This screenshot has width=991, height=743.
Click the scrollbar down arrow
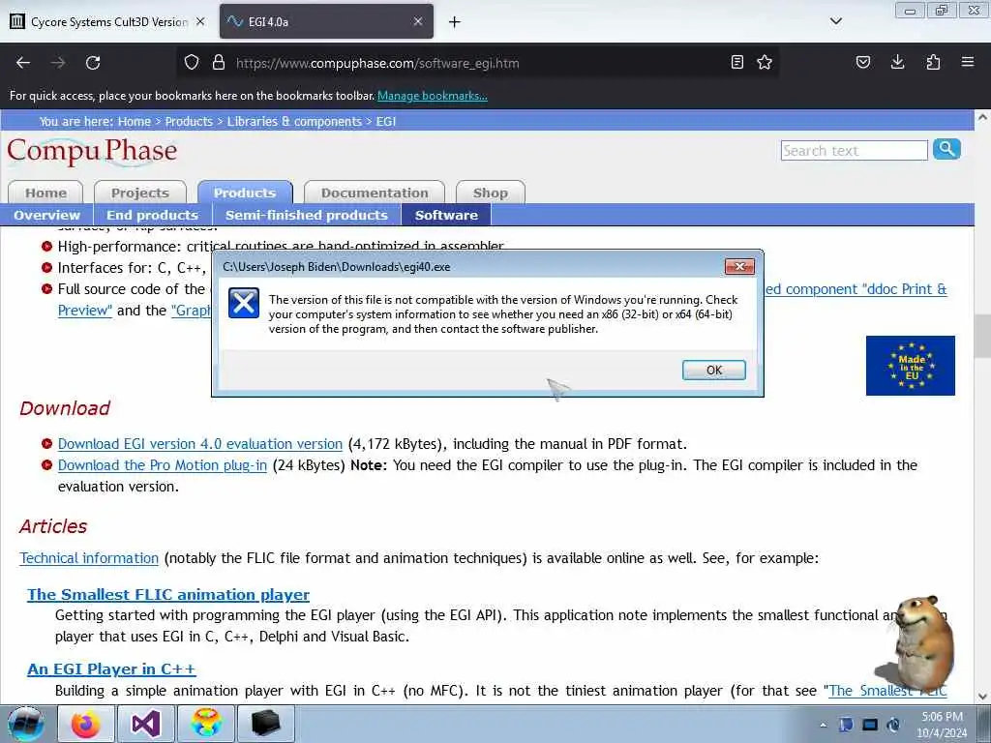[982, 697]
